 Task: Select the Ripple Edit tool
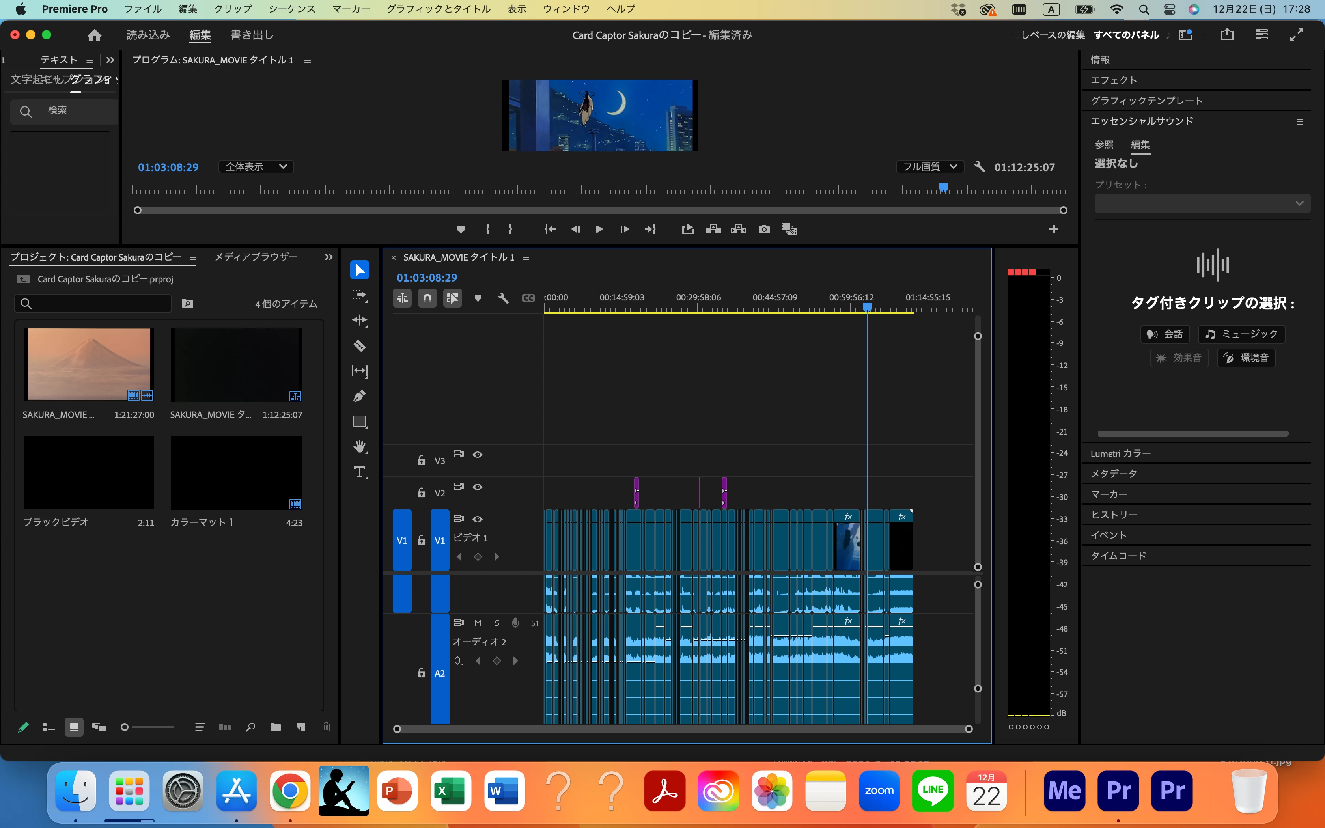pyautogui.click(x=359, y=320)
